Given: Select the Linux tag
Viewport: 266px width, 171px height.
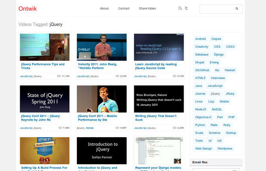Looking at the screenshot, I should coord(199,101).
